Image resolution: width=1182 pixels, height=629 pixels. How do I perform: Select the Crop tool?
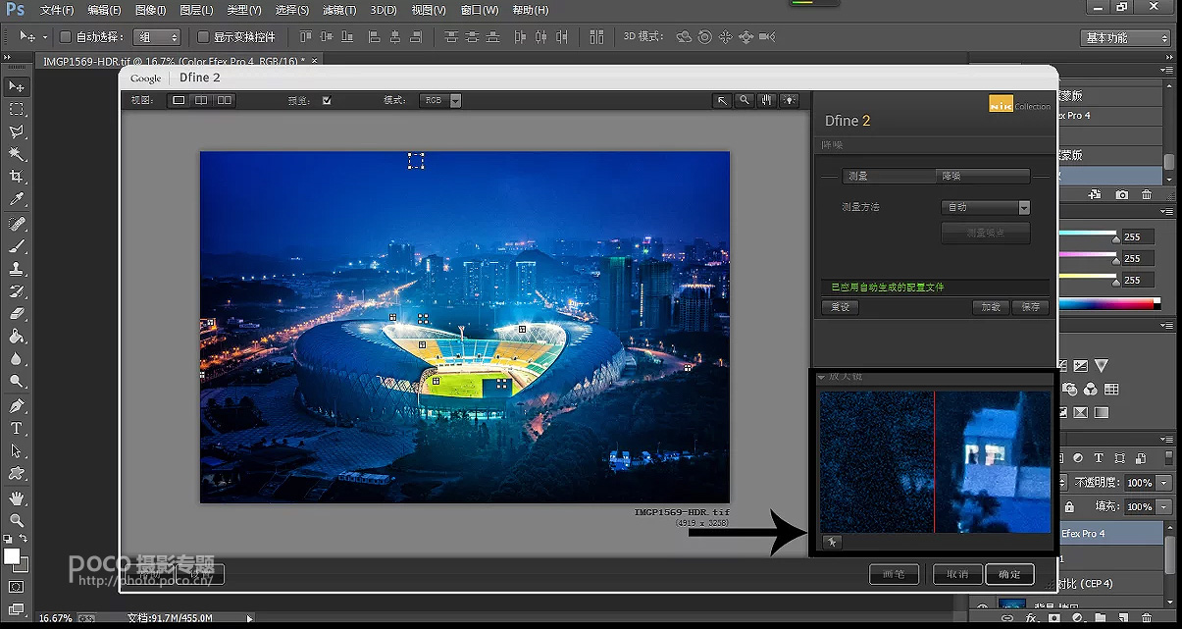point(17,177)
